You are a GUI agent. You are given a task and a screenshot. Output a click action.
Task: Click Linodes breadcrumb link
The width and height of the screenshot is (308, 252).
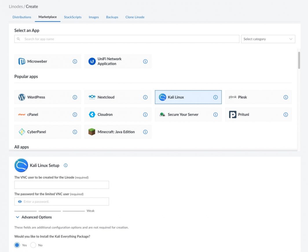pos(16,6)
